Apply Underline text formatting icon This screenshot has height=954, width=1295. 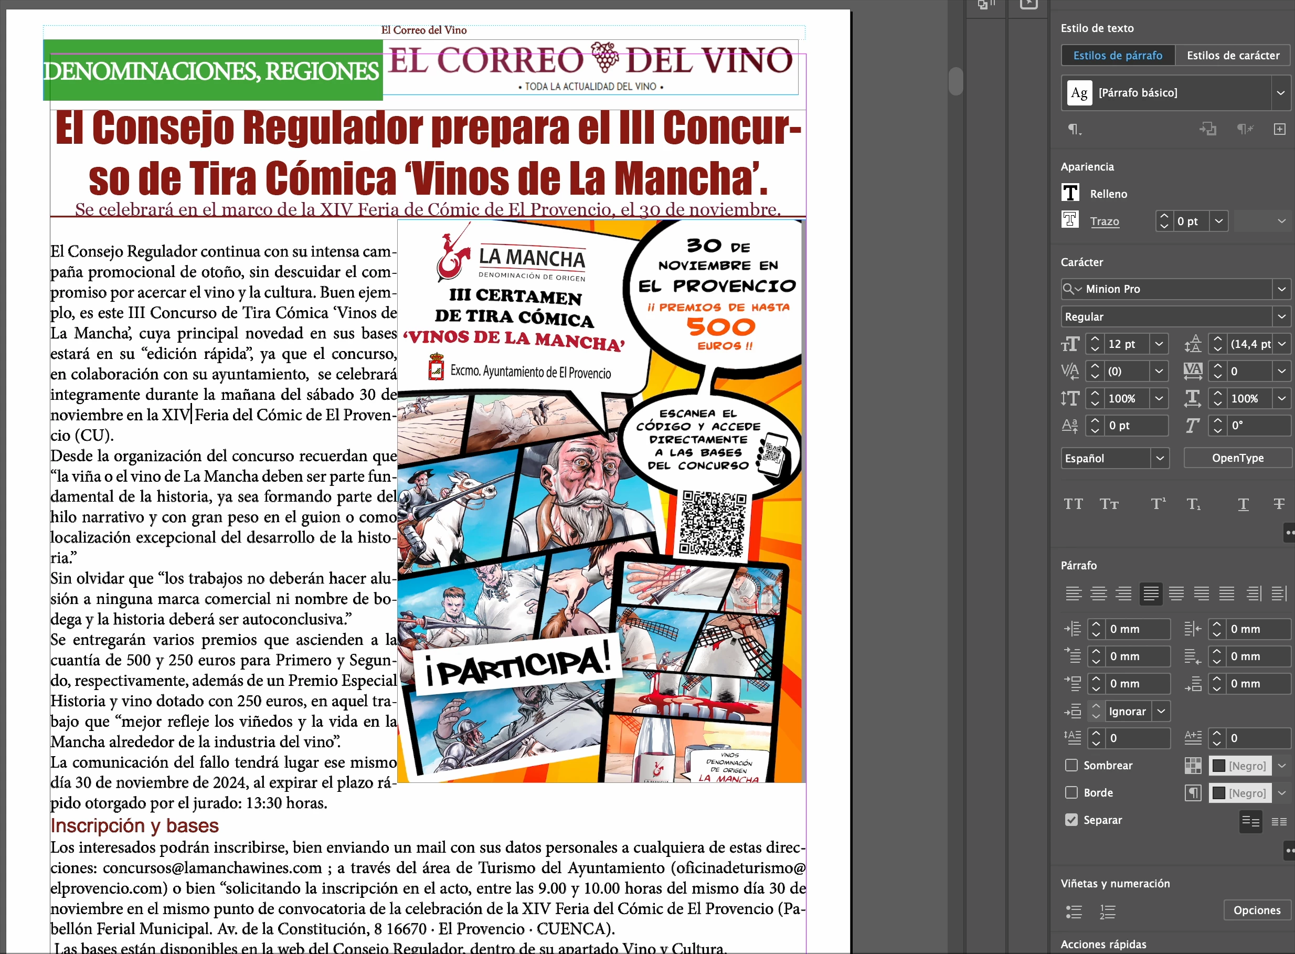(x=1243, y=504)
